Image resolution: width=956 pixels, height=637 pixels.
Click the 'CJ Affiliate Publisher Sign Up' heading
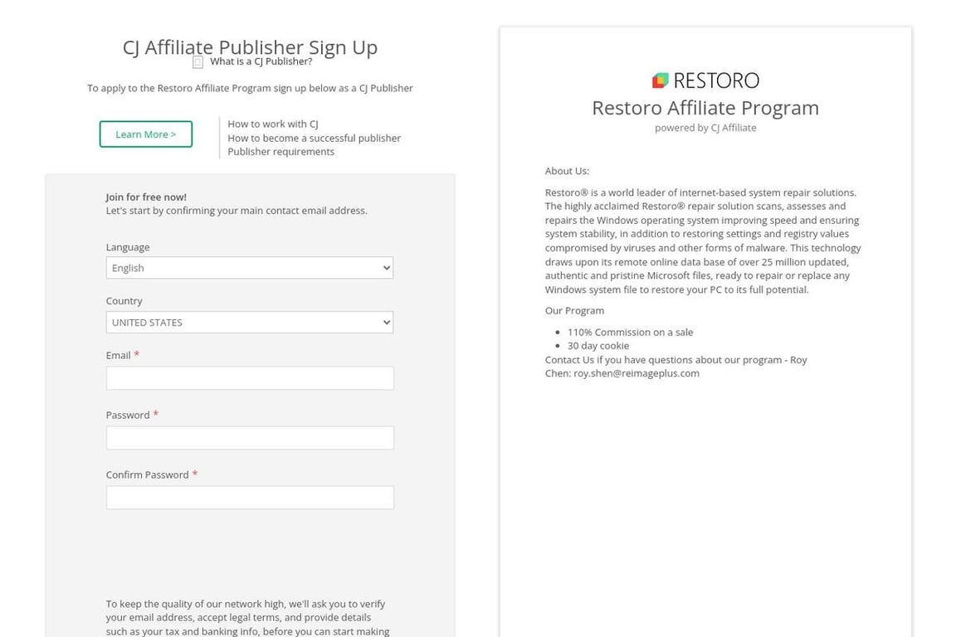coord(250,47)
